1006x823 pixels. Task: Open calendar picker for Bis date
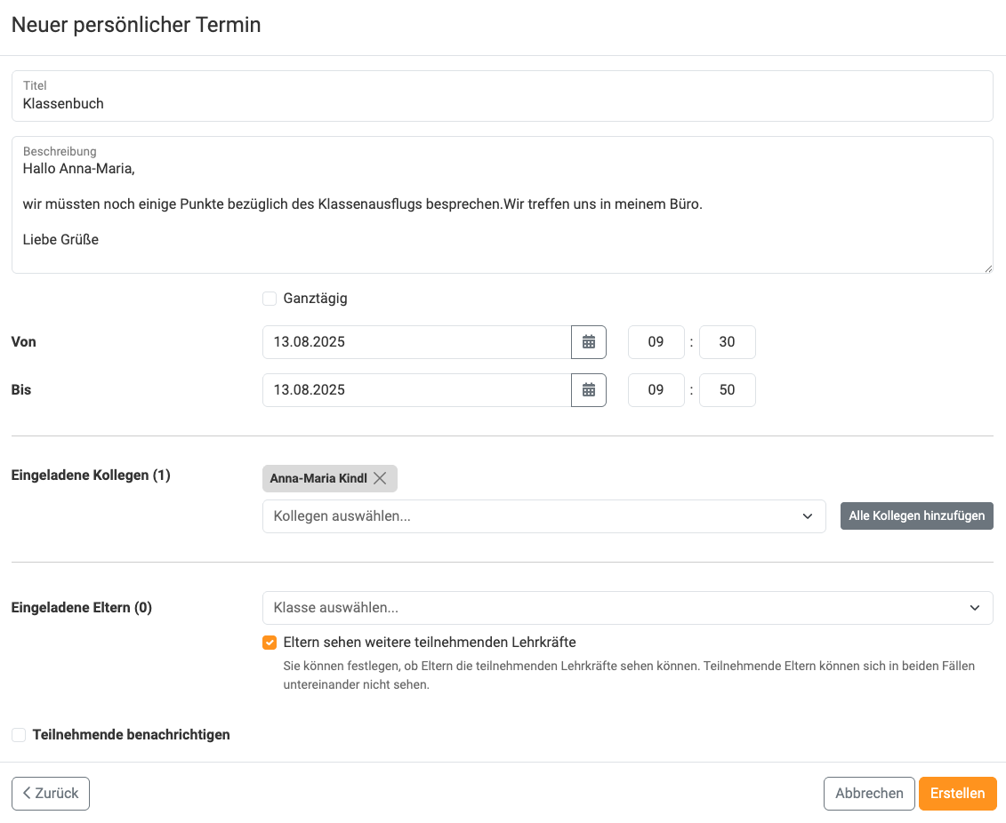[588, 389]
